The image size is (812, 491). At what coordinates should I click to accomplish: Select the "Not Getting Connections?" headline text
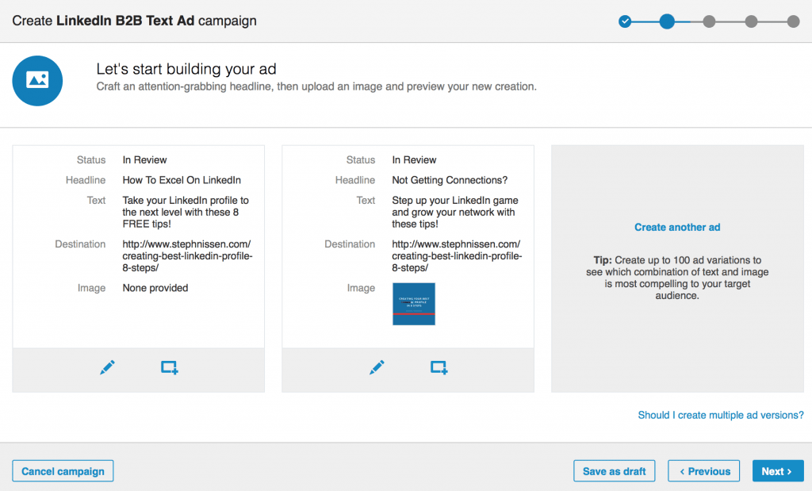(x=450, y=180)
